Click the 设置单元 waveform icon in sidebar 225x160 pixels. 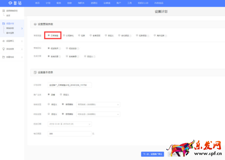pos(3,41)
